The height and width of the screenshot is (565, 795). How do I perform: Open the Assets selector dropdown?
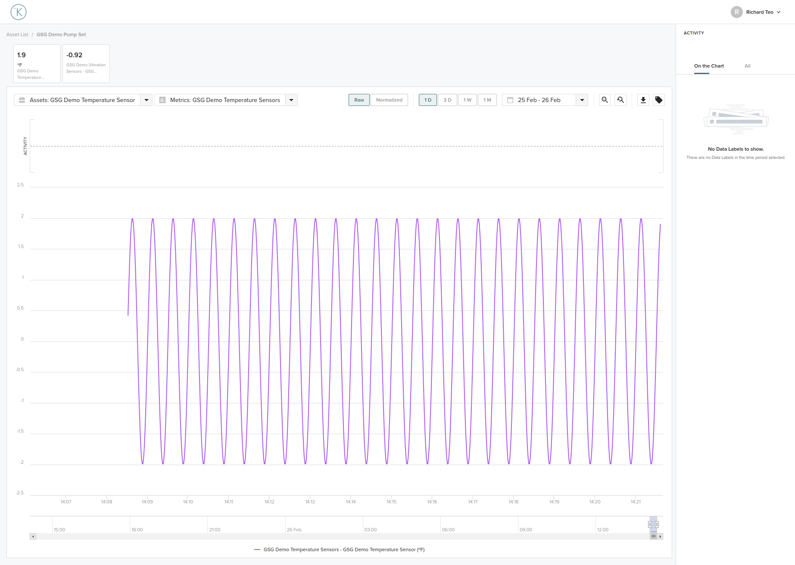146,99
